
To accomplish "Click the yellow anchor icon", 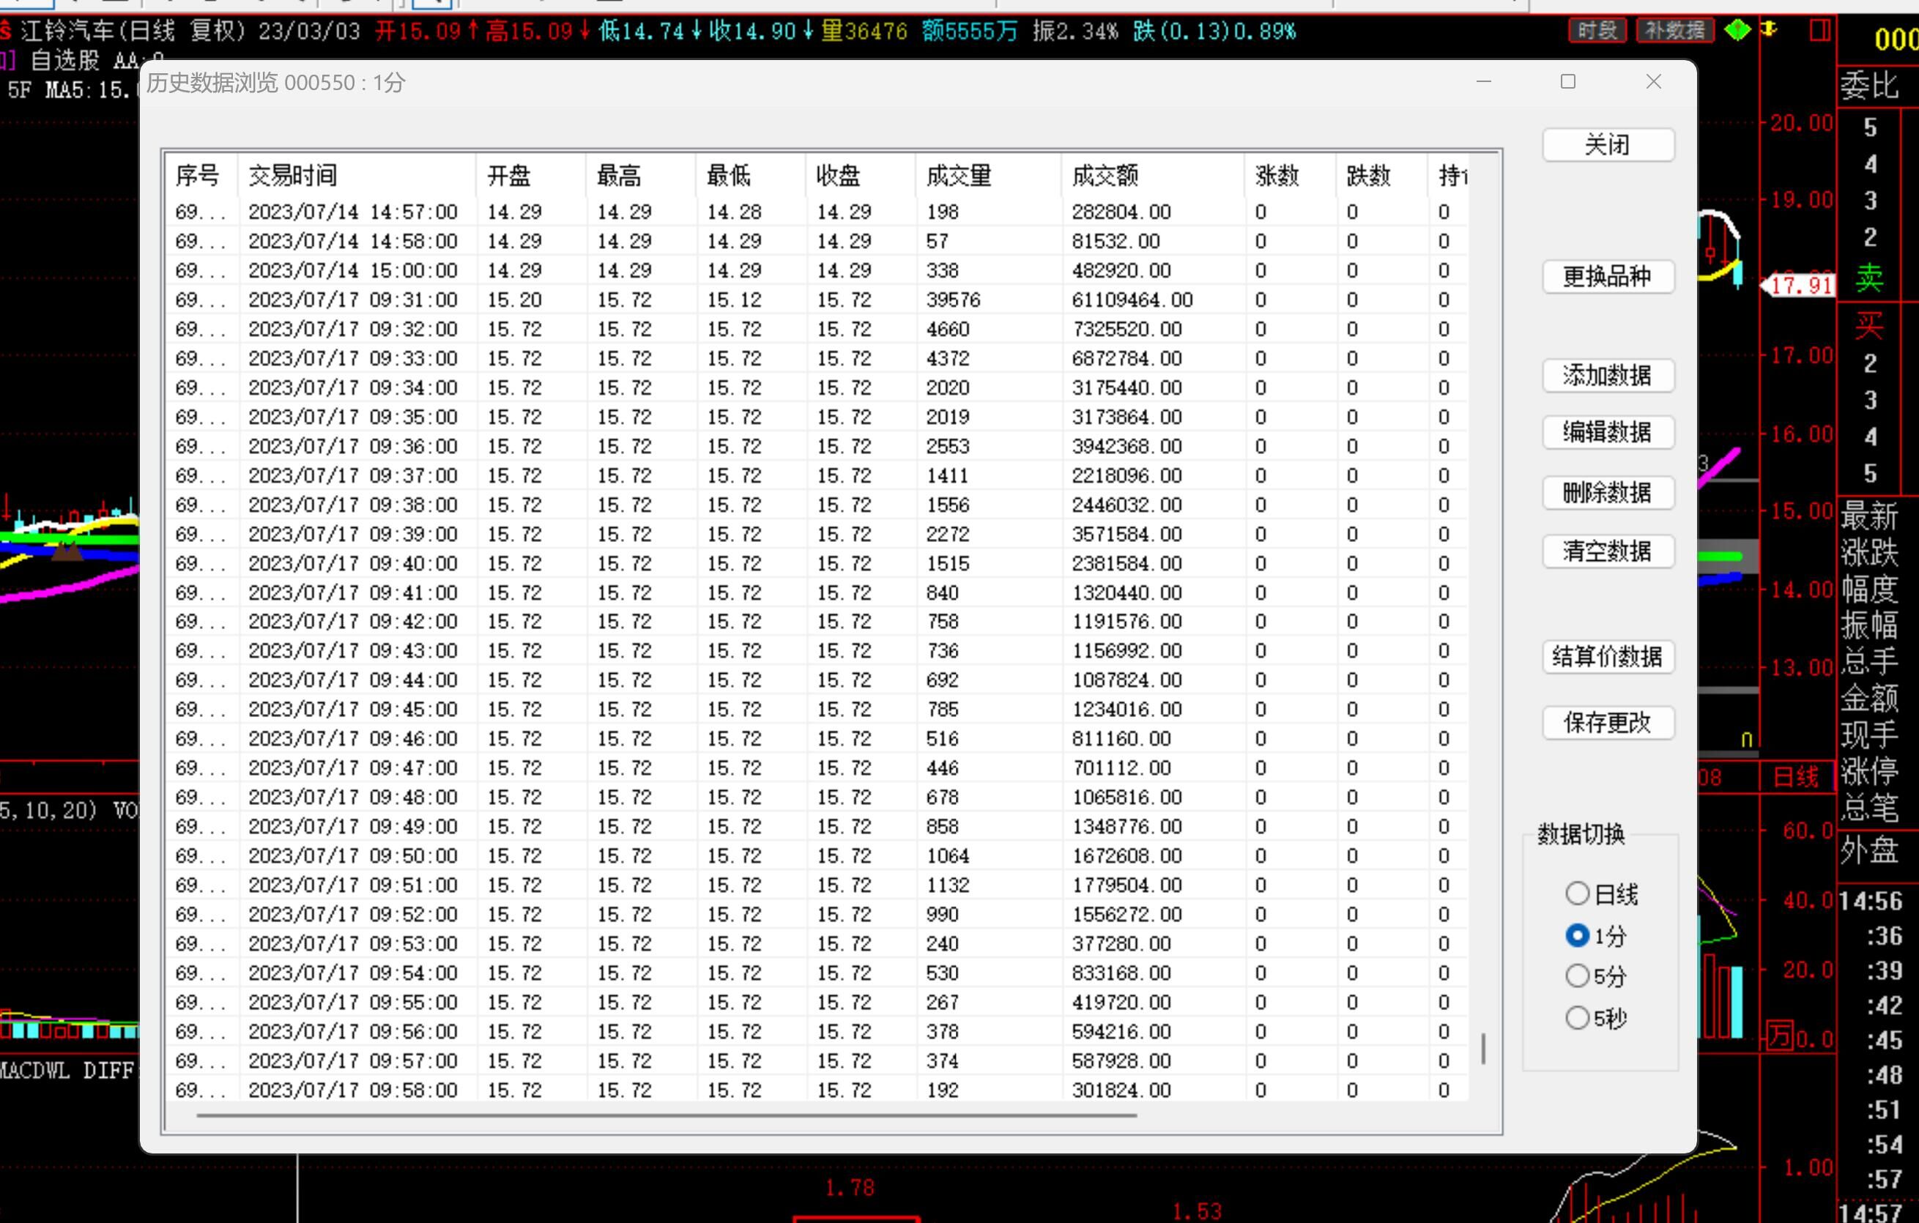I will click(1768, 29).
